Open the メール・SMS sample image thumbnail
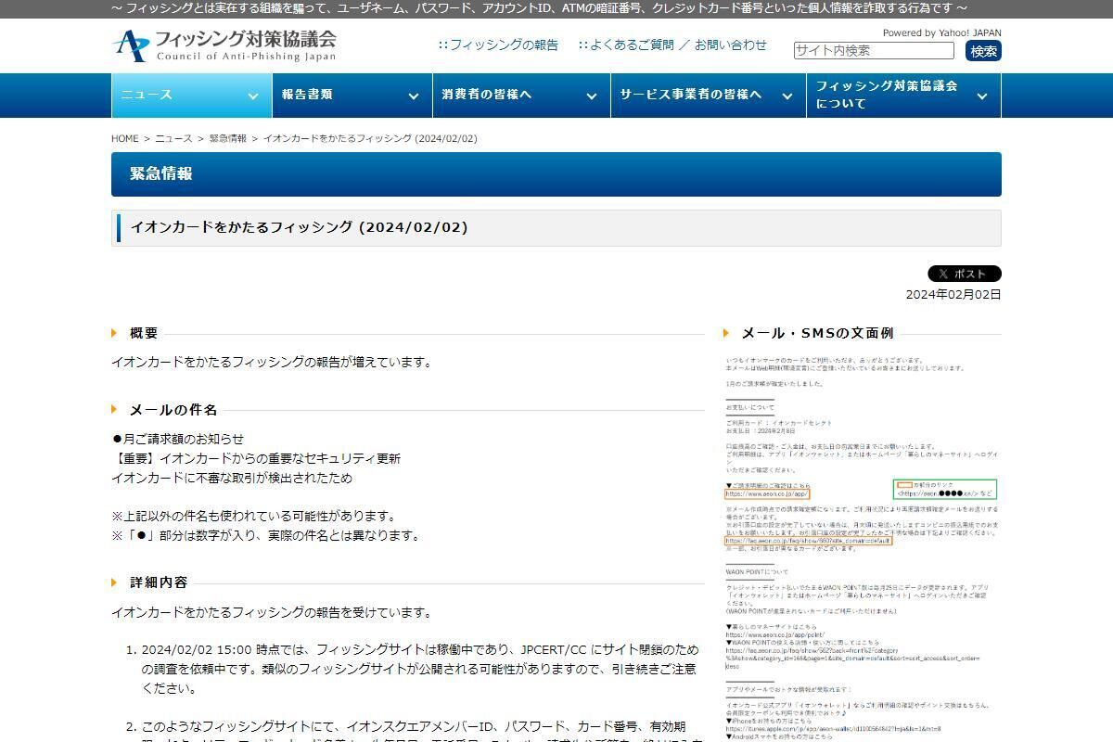Screen dimensions: 1113x742 tap(863, 547)
